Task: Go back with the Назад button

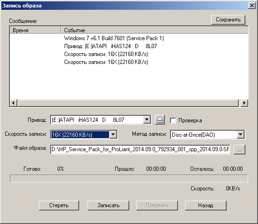Action: tap(206, 205)
